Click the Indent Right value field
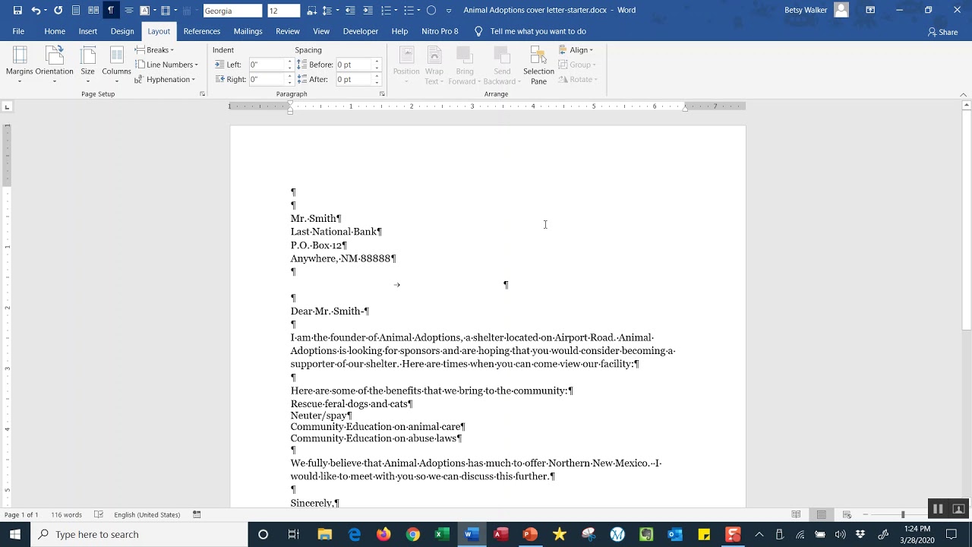 pyautogui.click(x=267, y=79)
